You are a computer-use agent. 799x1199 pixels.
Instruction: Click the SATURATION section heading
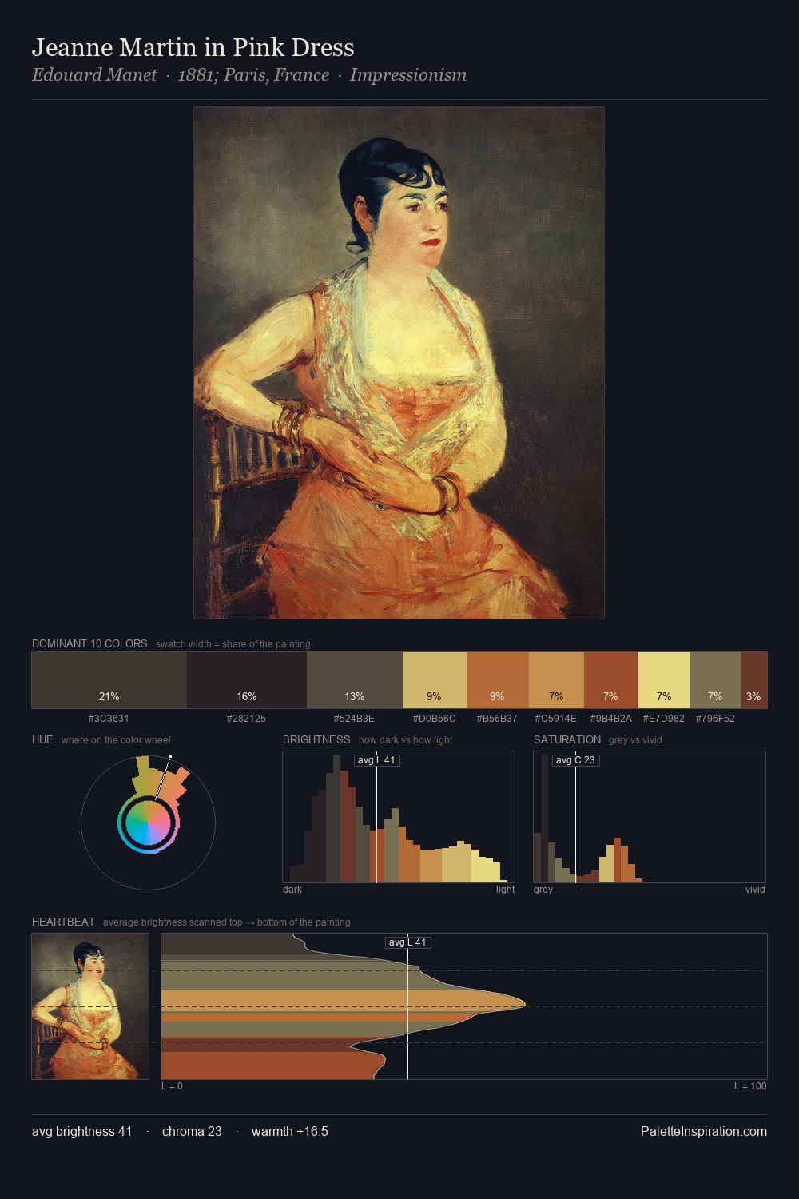[567, 739]
